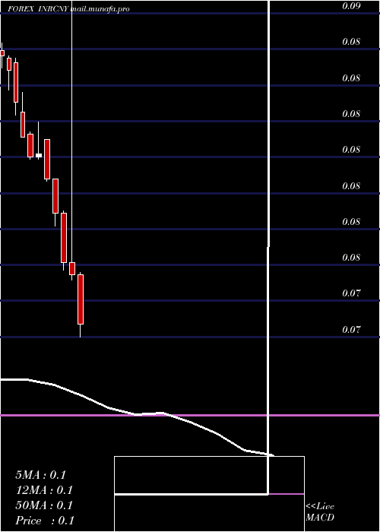Viewport: 380px width, 532px height.
Task: Select the 12MA : 0.1 value
Action: pyautogui.click(x=44, y=490)
